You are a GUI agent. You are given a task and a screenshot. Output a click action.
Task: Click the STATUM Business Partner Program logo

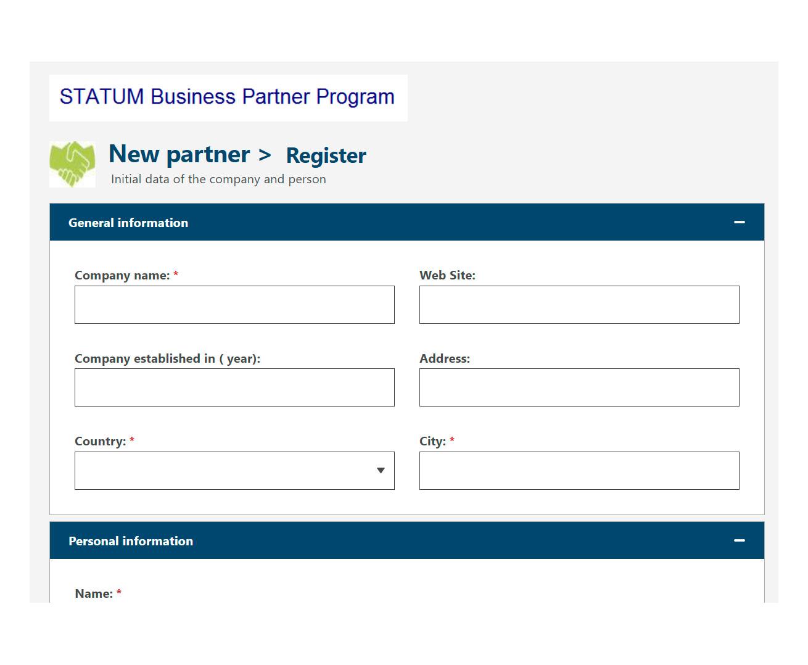(228, 97)
